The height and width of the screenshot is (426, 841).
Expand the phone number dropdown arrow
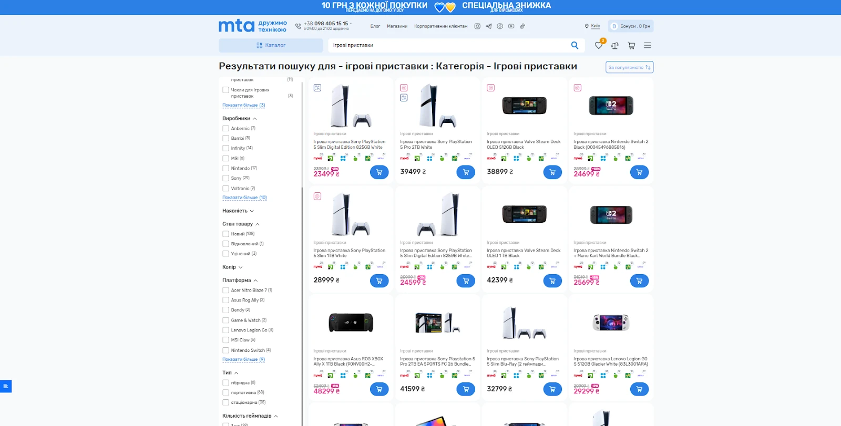click(x=351, y=24)
